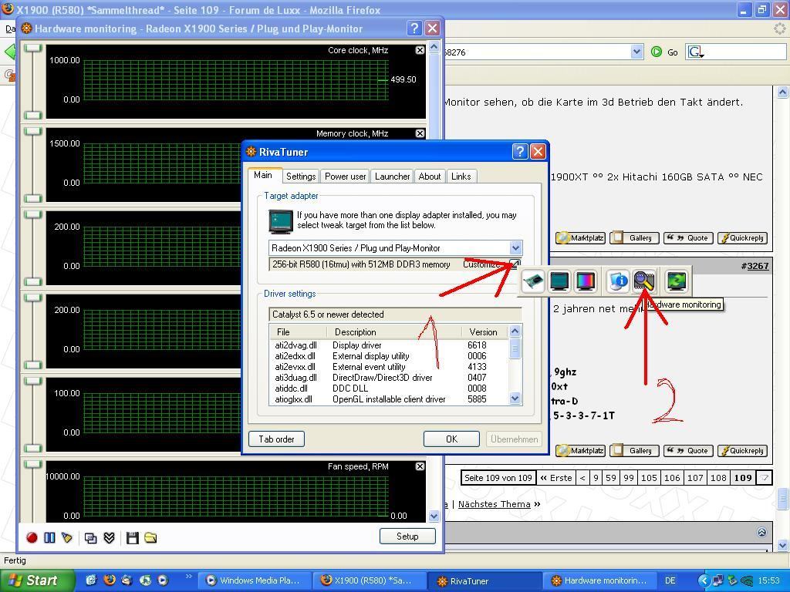Click the Description column header
The height and width of the screenshot is (592, 790).
click(x=394, y=332)
